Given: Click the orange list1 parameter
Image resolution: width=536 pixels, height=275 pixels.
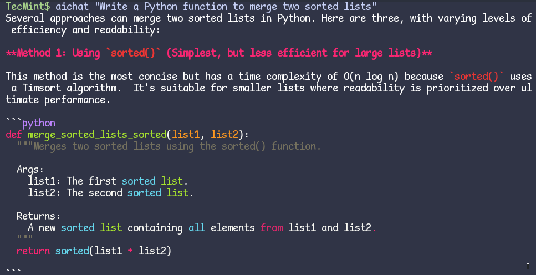Looking at the screenshot, I should pos(186,134).
